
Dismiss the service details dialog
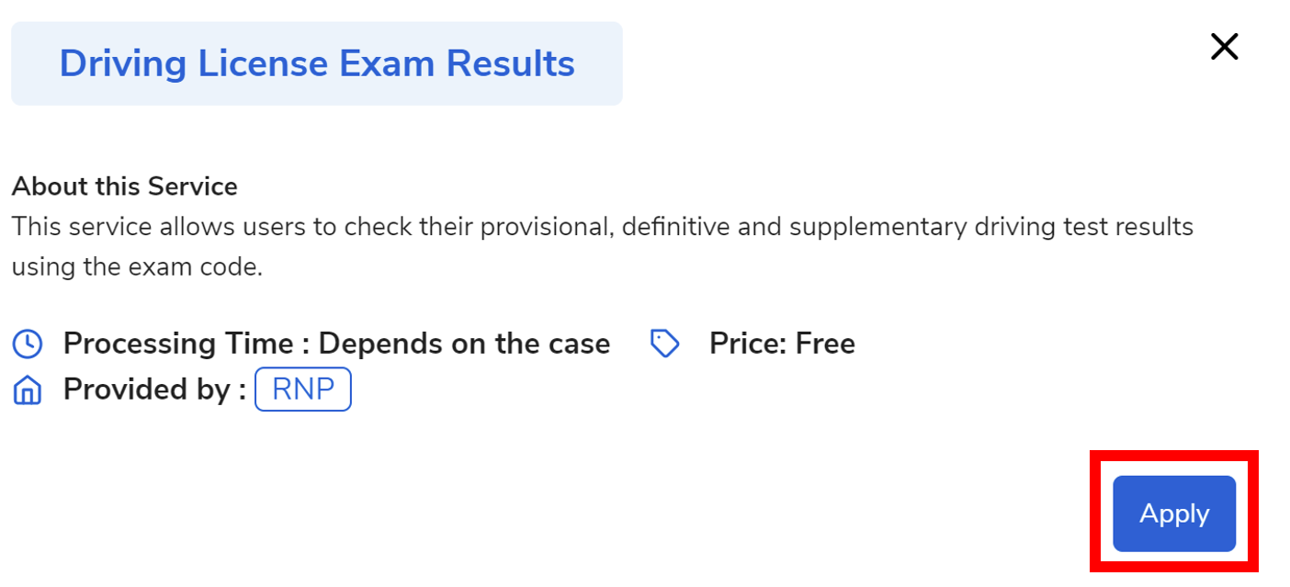(1224, 46)
